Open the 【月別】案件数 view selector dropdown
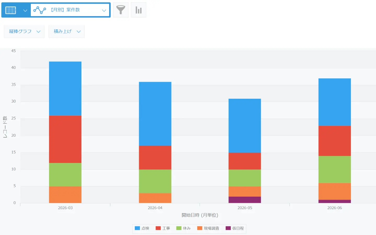376x235 pixels. pos(70,10)
